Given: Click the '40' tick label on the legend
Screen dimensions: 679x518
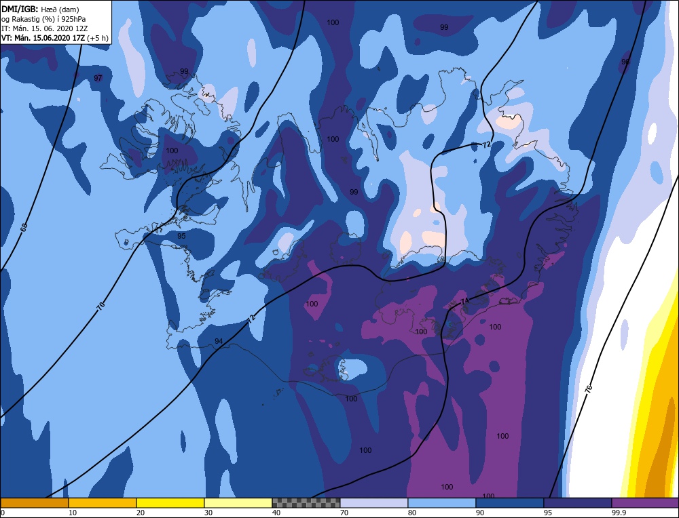Looking at the screenshot, I should 276,513.
